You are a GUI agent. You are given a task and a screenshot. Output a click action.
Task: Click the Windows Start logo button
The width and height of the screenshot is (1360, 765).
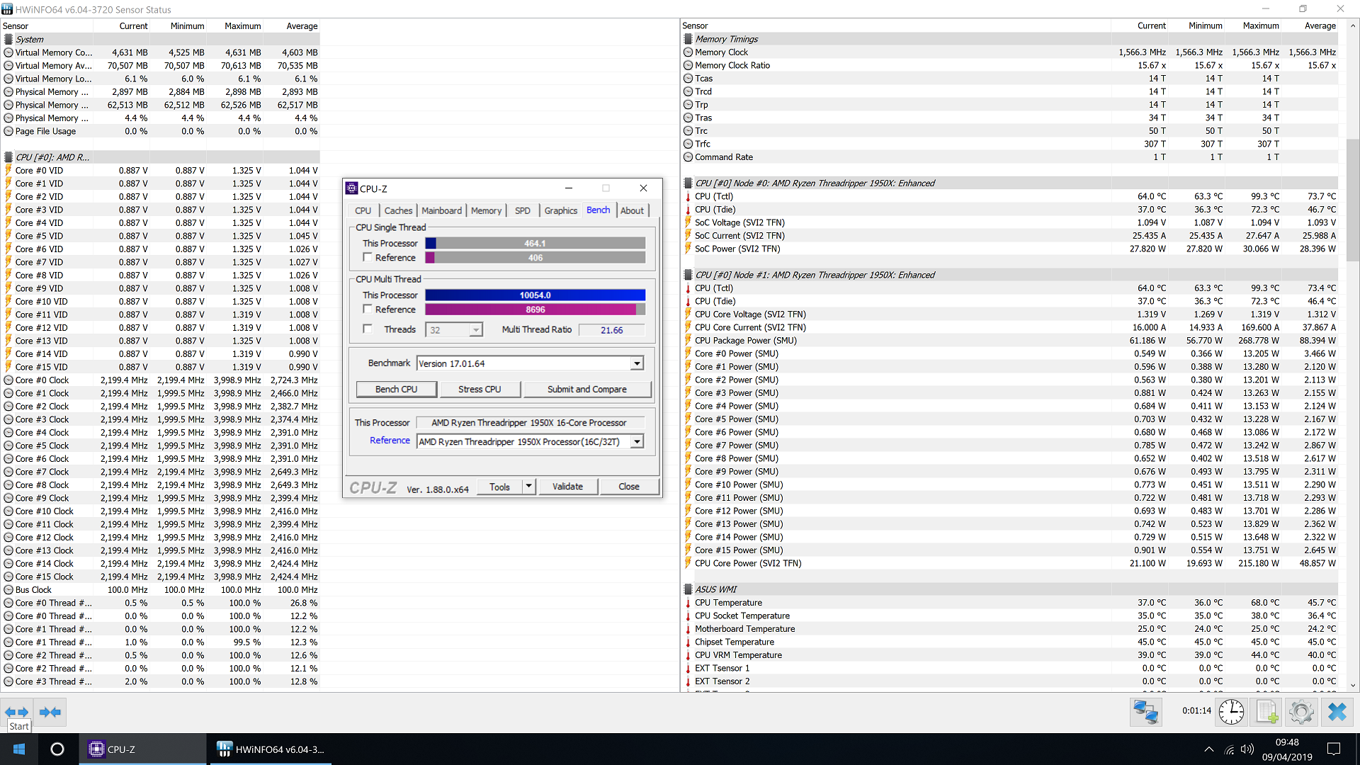click(19, 749)
